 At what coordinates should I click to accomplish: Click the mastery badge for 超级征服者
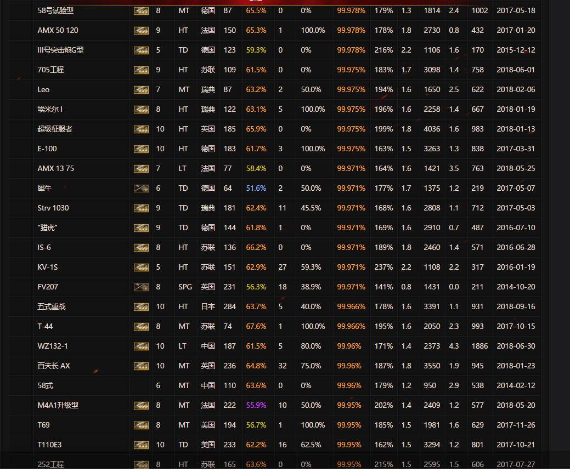[x=141, y=129]
